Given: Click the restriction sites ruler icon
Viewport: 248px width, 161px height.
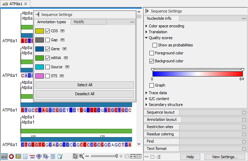Looking at the screenshot, I should [32, 156].
